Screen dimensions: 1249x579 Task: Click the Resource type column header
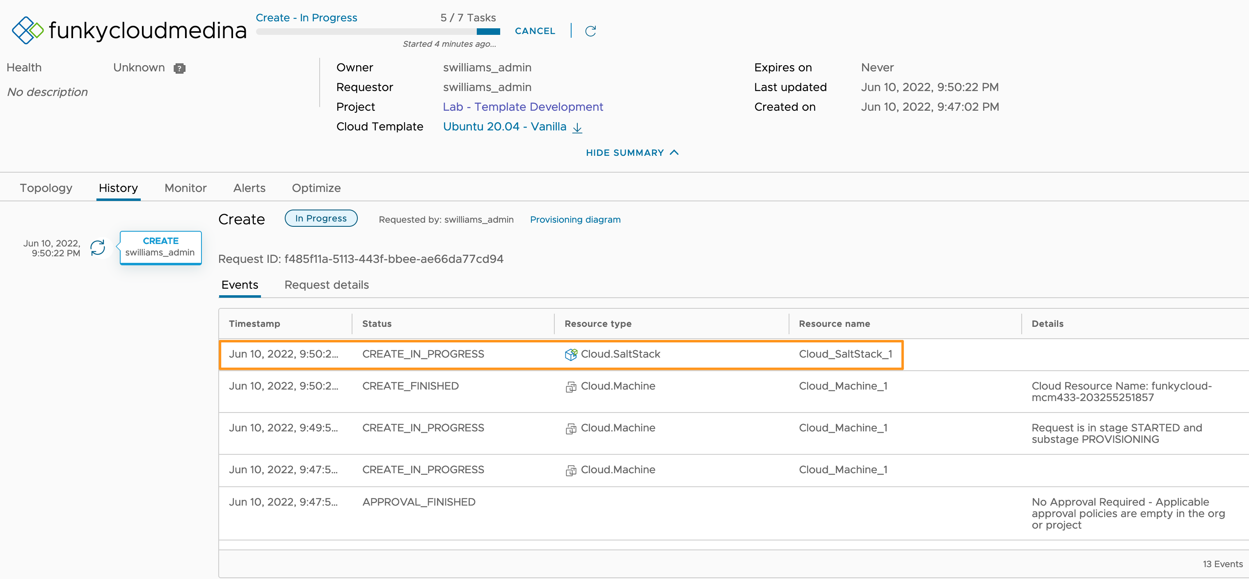pyautogui.click(x=598, y=324)
